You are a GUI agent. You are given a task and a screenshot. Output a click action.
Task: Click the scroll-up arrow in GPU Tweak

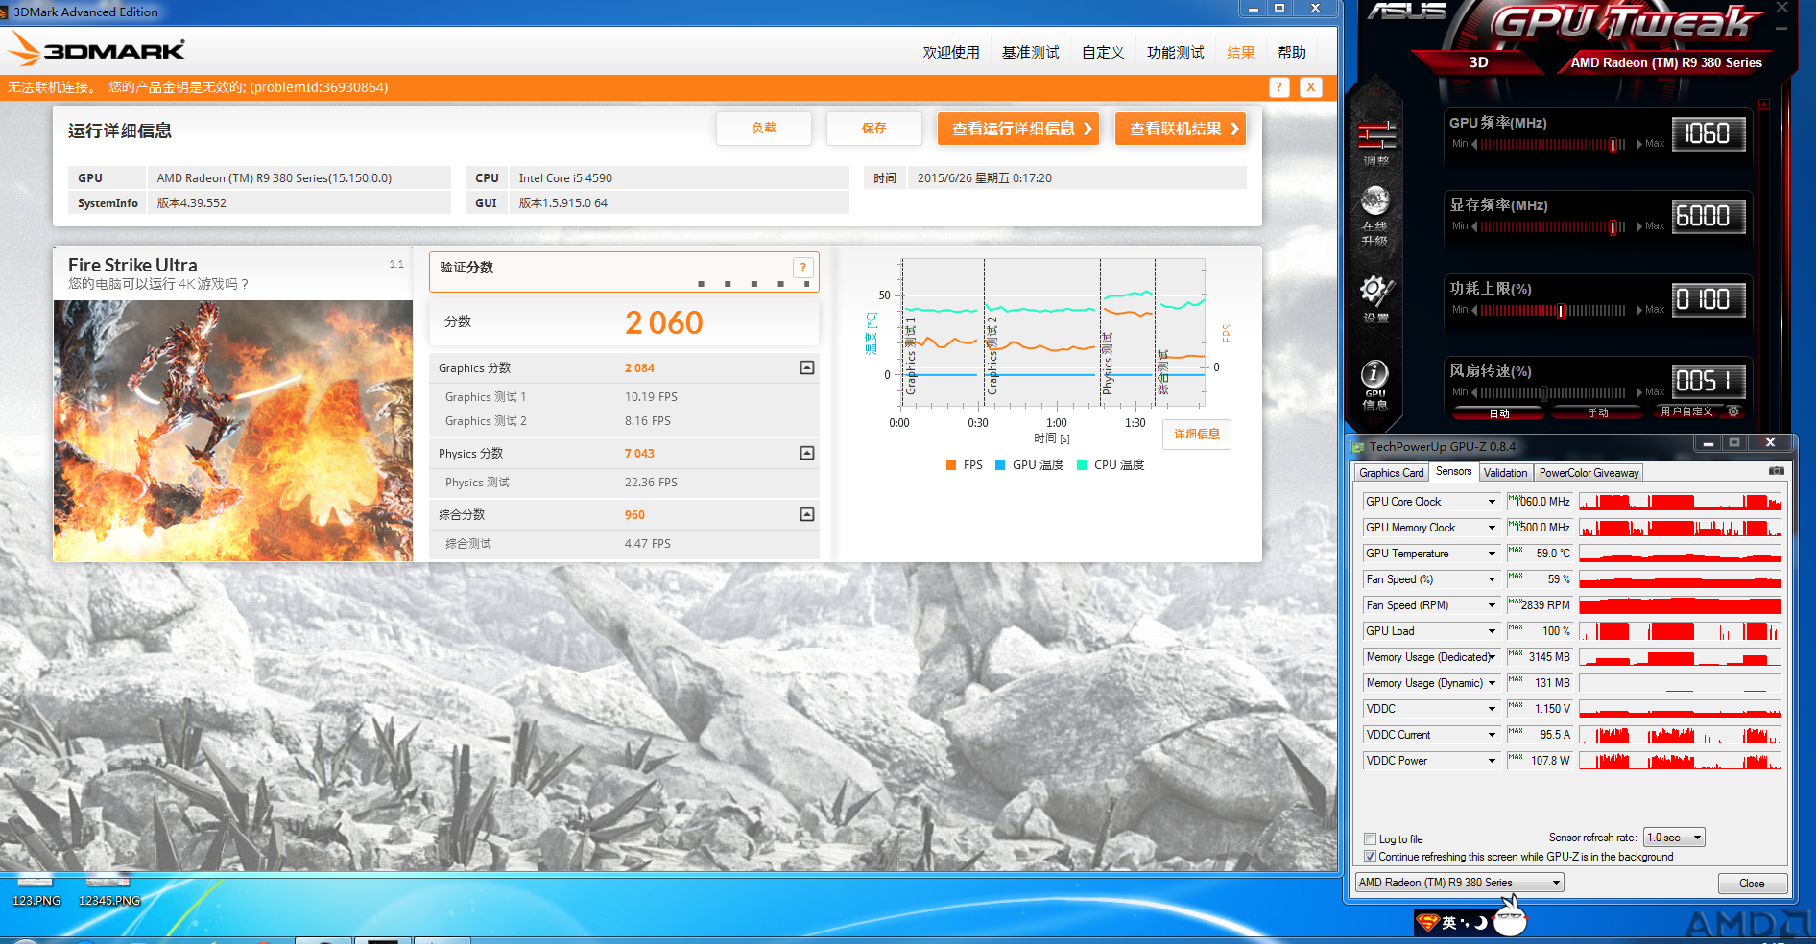1763,104
